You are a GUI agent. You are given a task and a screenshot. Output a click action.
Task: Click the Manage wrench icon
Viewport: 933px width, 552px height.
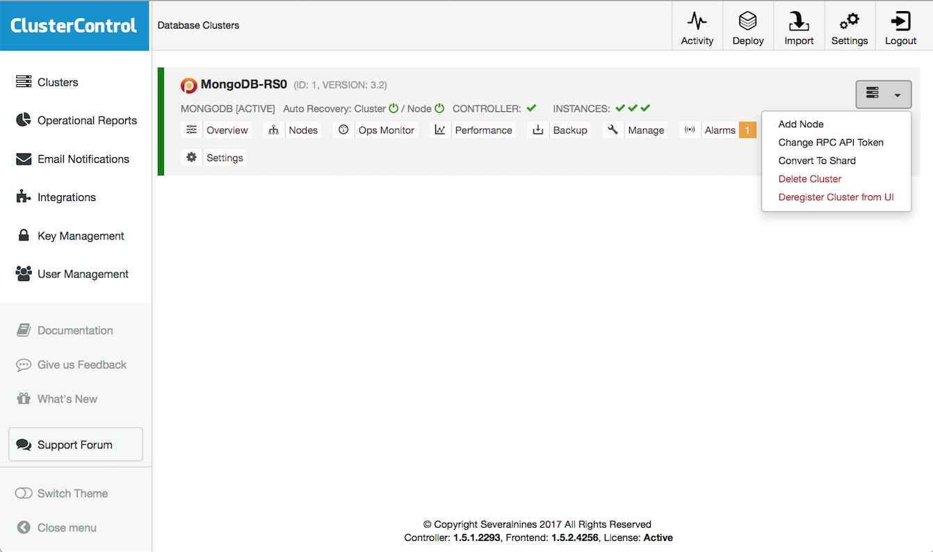click(612, 129)
